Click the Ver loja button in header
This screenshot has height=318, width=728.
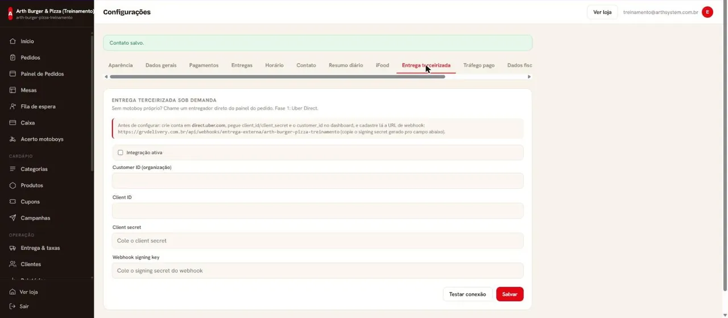[602, 12]
